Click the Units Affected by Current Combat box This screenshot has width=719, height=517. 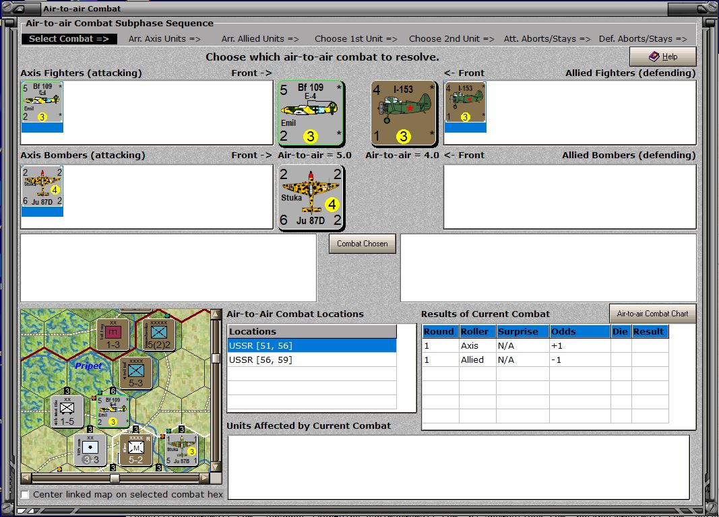point(458,467)
